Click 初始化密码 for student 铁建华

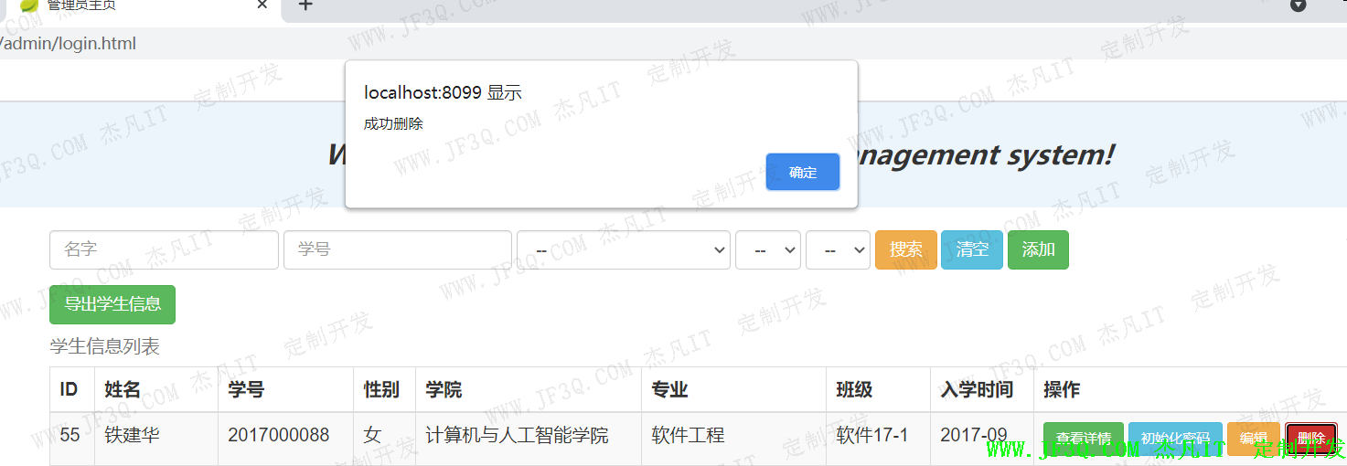[1174, 438]
